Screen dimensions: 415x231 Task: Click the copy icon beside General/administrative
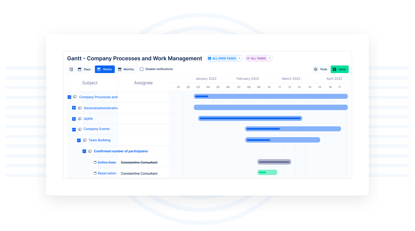pyautogui.click(x=80, y=108)
